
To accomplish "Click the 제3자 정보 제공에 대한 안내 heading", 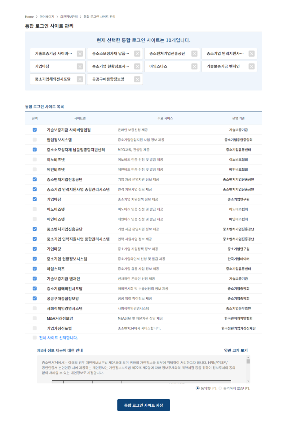I will (60, 350).
